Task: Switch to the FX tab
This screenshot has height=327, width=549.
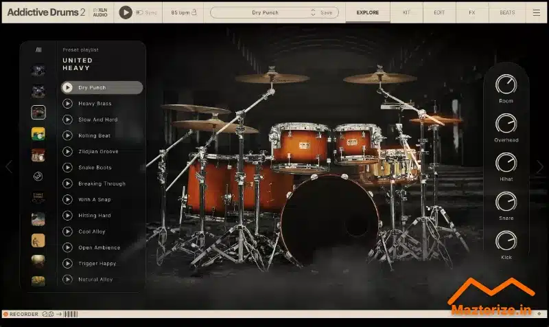Action: coord(472,12)
